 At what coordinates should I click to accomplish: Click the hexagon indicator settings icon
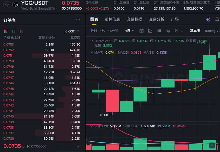point(177,31)
